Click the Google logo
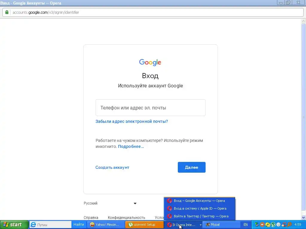 click(x=150, y=62)
